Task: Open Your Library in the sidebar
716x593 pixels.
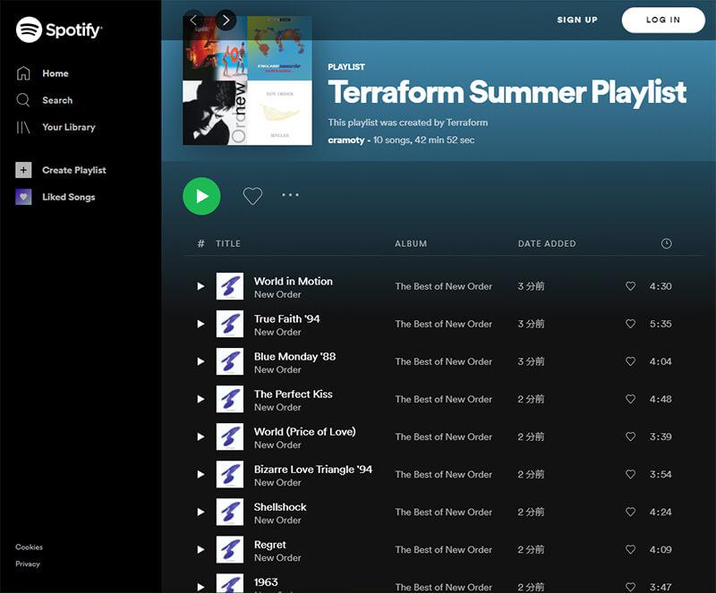Action: pos(69,127)
